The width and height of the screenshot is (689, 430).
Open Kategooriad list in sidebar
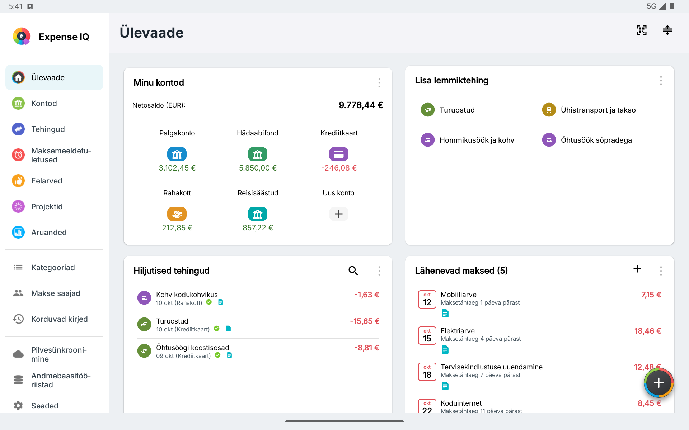coord(54,267)
